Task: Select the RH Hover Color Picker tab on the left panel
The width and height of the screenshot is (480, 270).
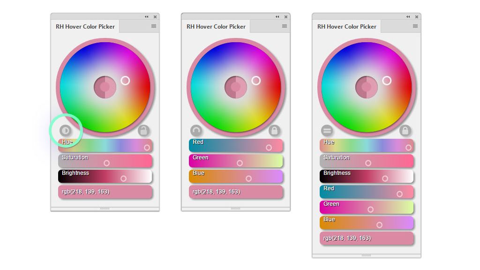Action: click(85, 27)
